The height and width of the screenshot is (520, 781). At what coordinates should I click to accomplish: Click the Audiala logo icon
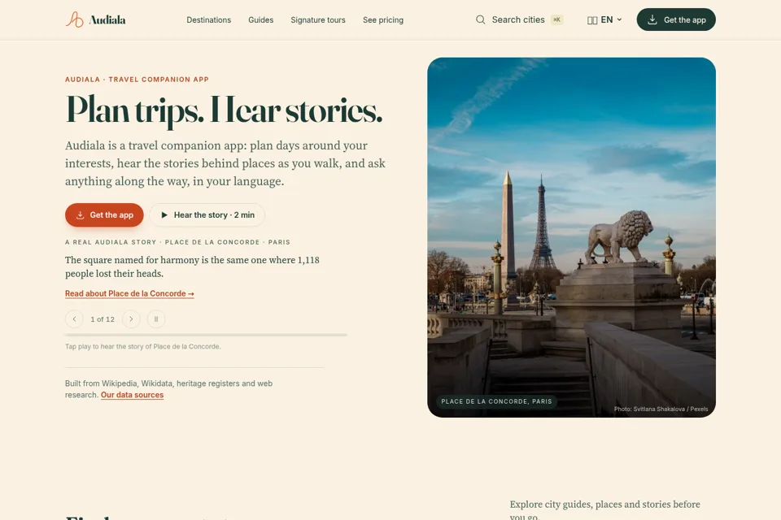click(x=74, y=19)
